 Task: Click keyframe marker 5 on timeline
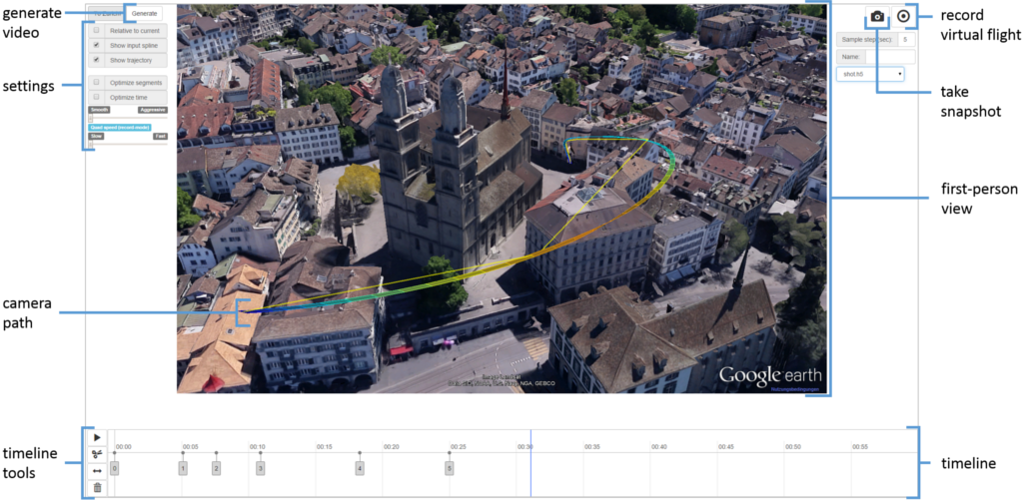450,467
